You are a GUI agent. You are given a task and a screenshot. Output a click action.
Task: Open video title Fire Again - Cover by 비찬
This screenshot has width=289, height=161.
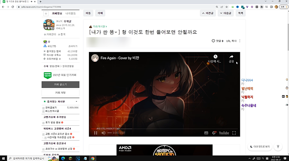(120, 58)
